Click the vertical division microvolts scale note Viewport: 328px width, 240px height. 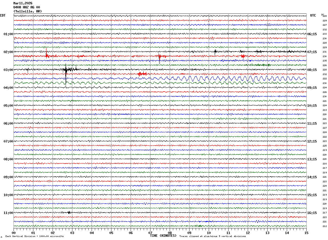[x=34, y=236]
